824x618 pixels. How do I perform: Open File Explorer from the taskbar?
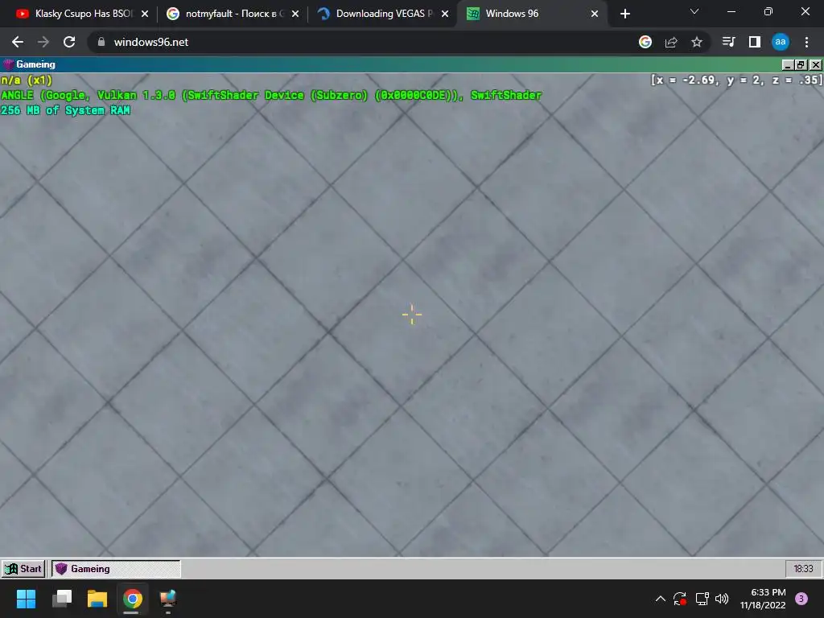[97, 599]
